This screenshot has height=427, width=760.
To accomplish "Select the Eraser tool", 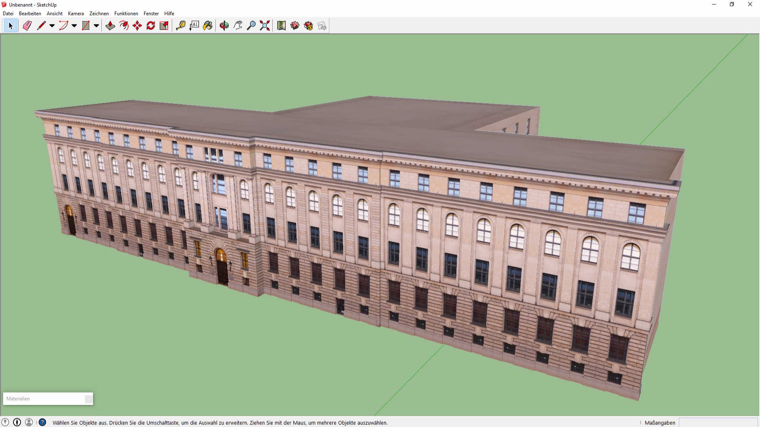I will 27,26.
